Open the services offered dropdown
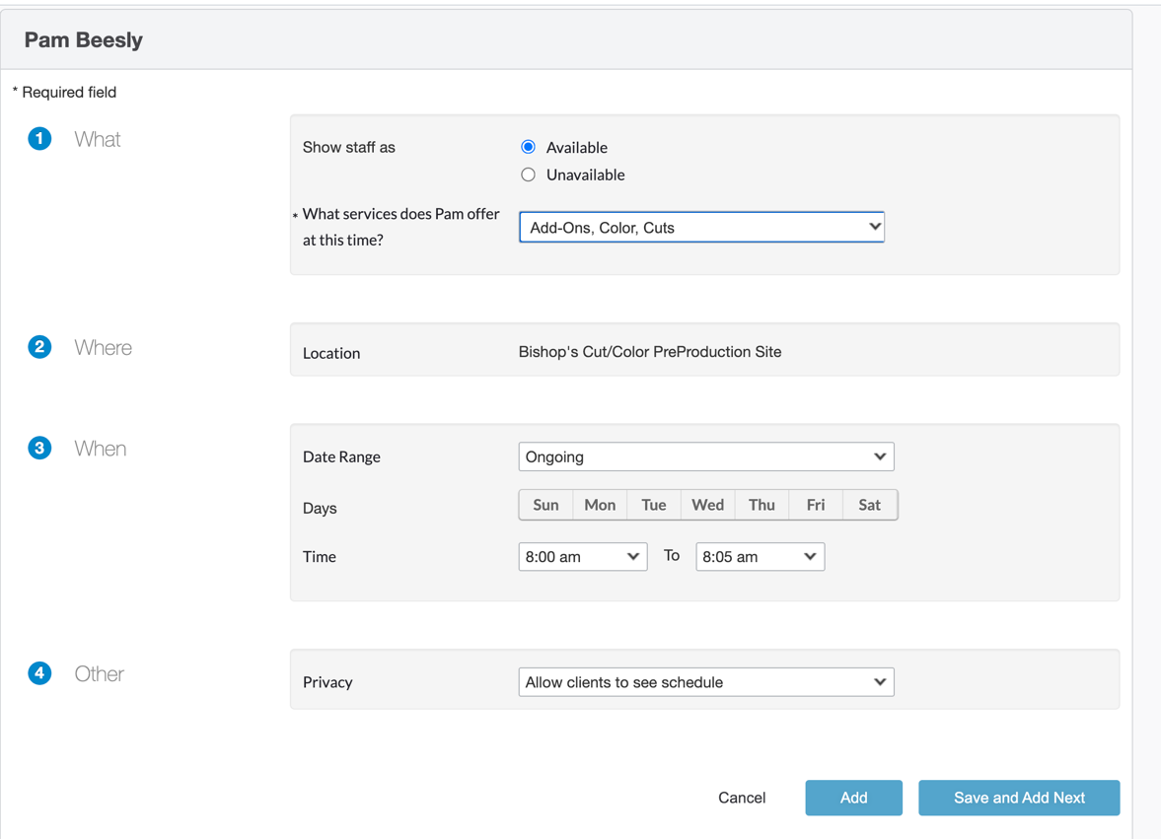 (x=701, y=227)
